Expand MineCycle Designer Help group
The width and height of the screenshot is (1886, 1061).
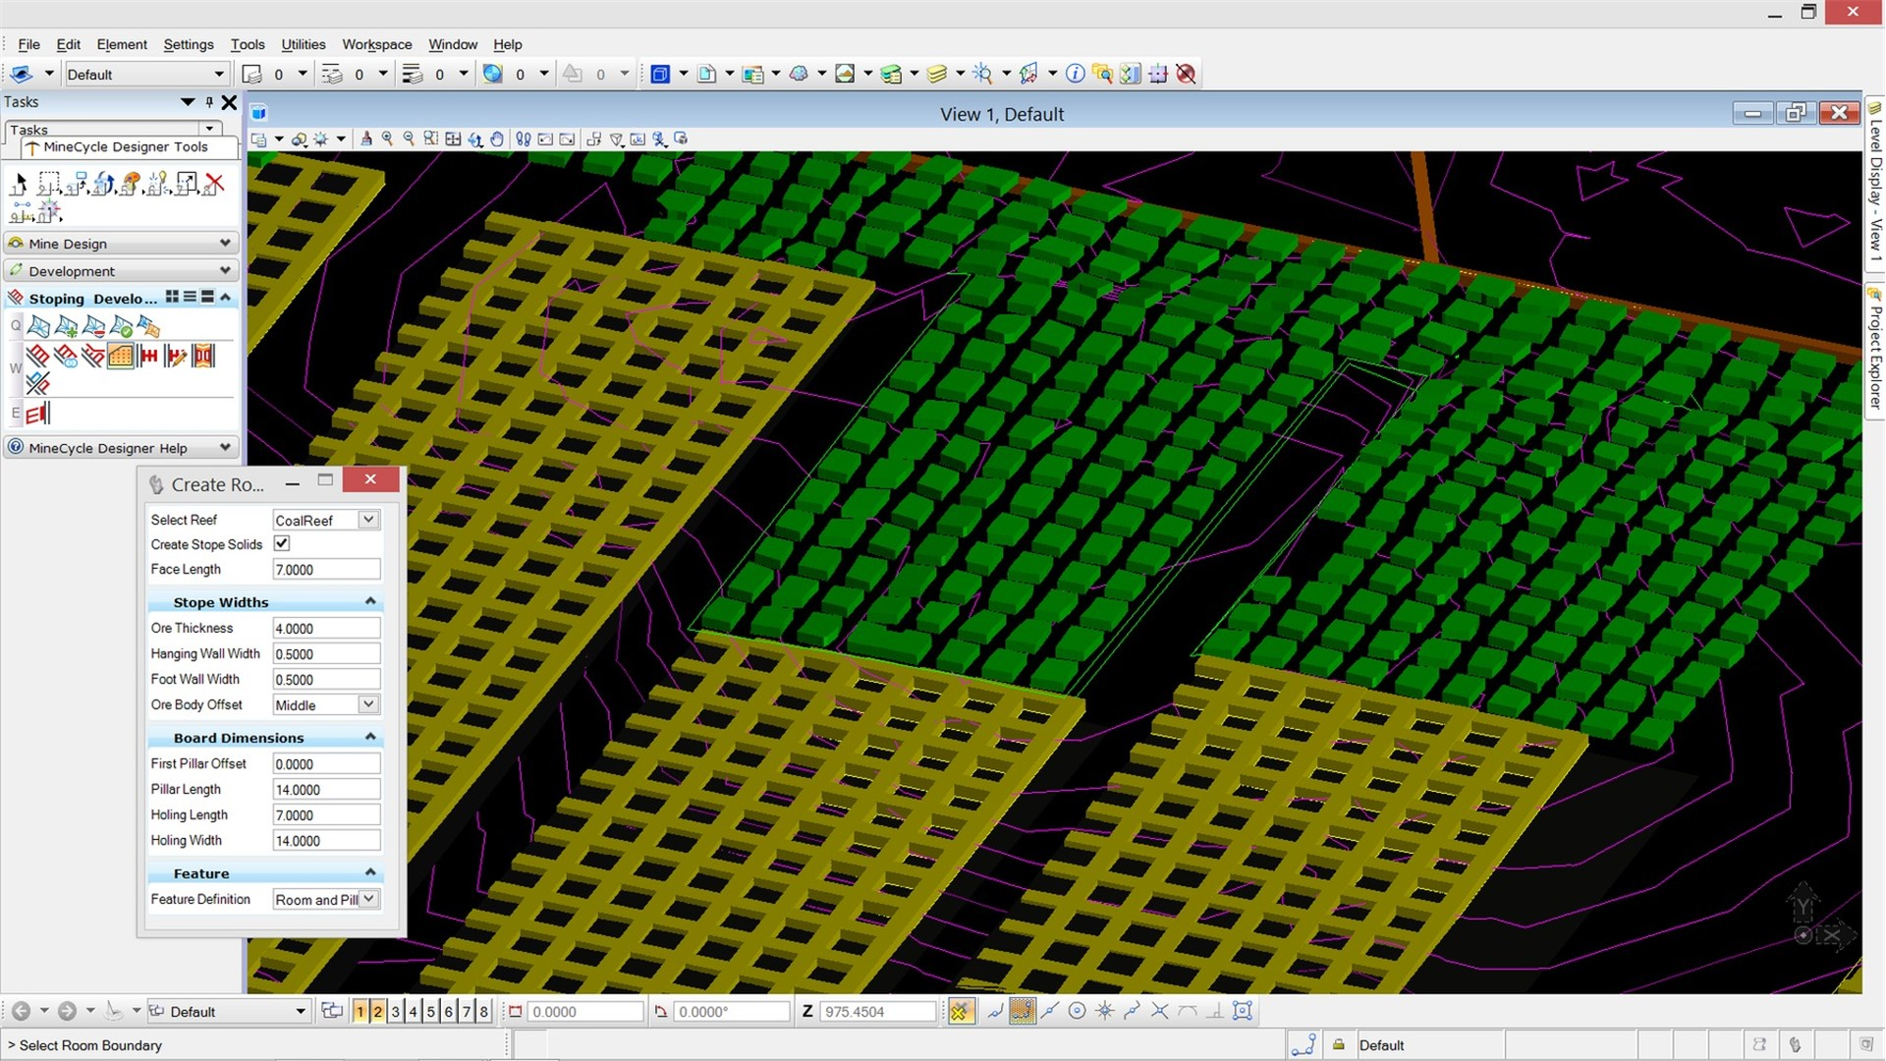(x=225, y=447)
